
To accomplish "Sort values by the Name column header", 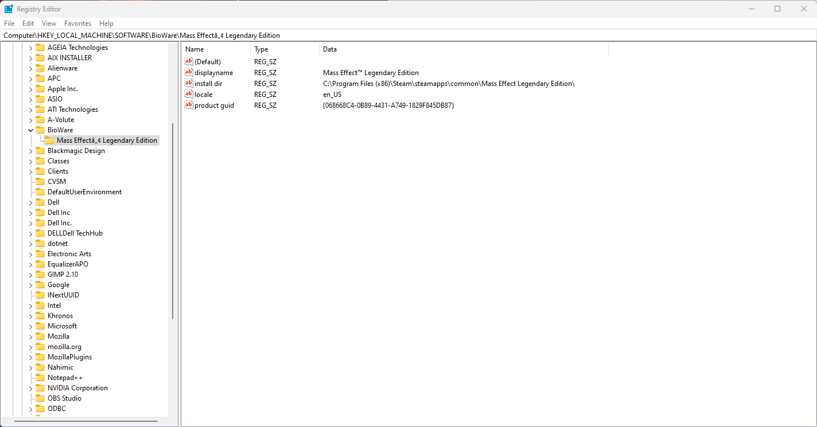I will coord(216,49).
